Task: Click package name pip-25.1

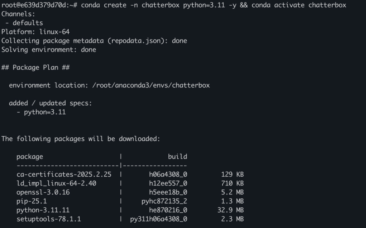Action: coord(31,201)
